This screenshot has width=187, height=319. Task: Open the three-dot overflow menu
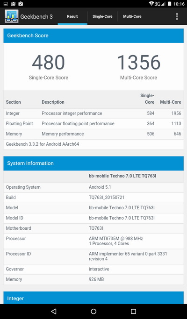(x=177, y=16)
